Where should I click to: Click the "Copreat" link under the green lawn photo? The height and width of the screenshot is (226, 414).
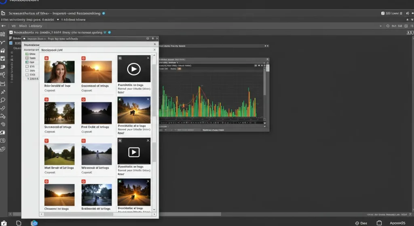(x=50, y=172)
